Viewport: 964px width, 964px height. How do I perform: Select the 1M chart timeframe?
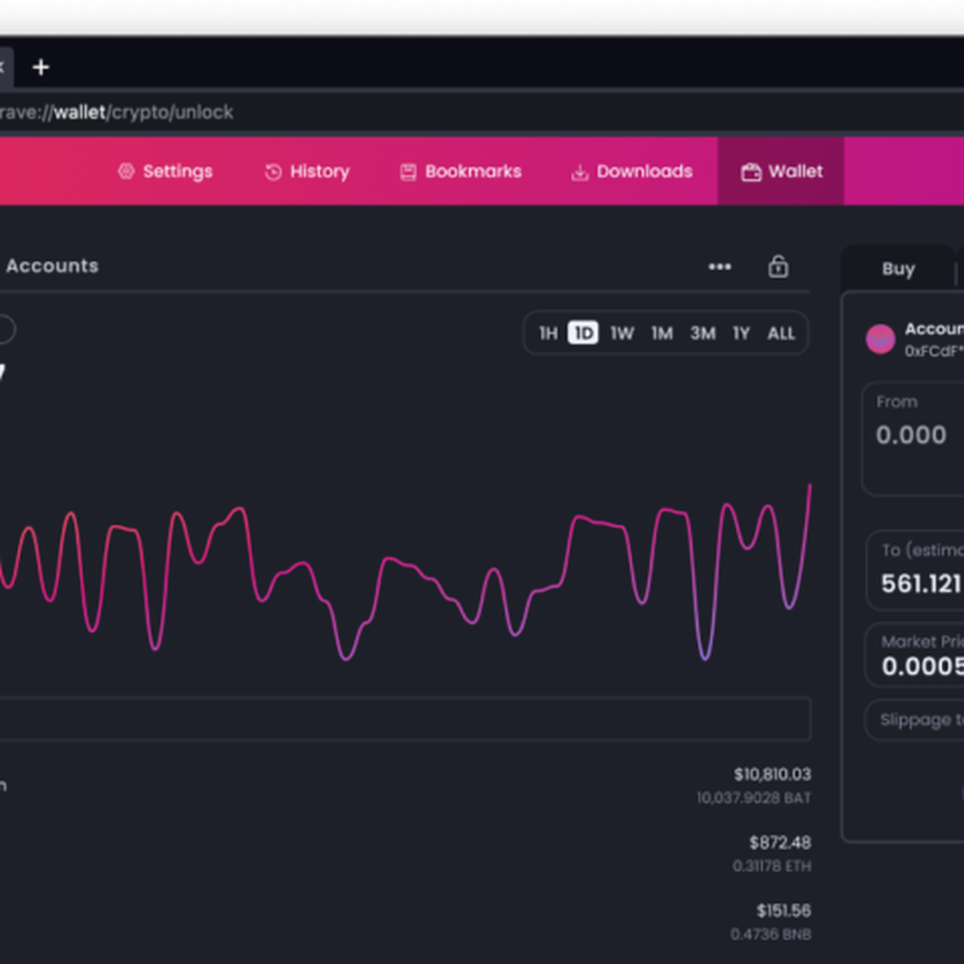tap(662, 333)
